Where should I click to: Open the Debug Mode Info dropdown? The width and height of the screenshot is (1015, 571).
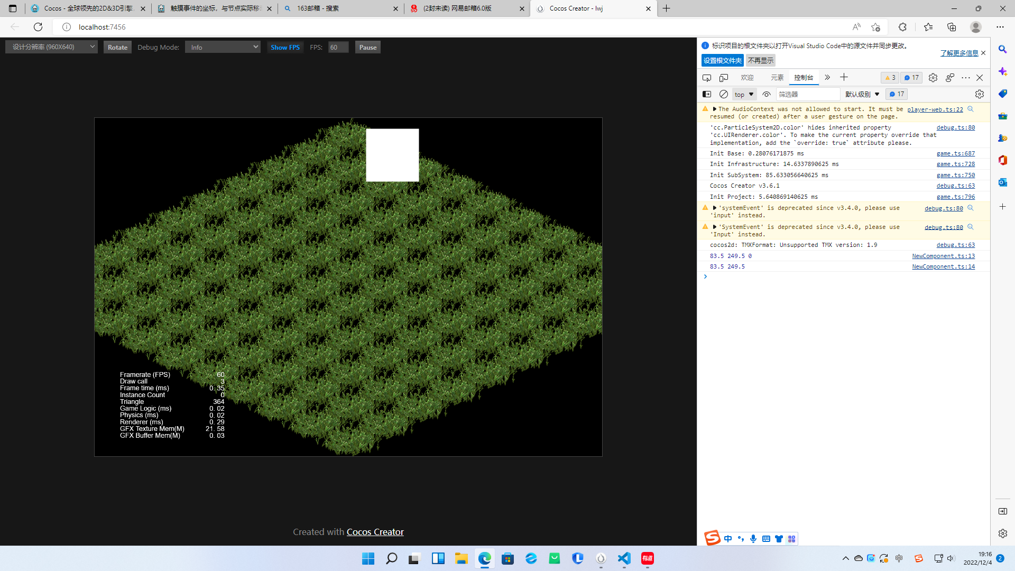point(223,47)
